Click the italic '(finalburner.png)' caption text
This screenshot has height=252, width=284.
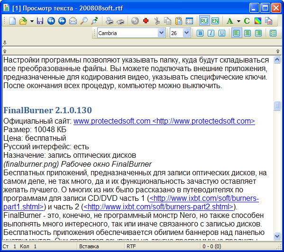coord(31,164)
